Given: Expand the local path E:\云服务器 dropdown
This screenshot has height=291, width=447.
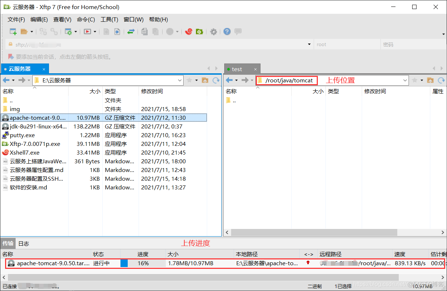Looking at the screenshot, I should 180,80.
